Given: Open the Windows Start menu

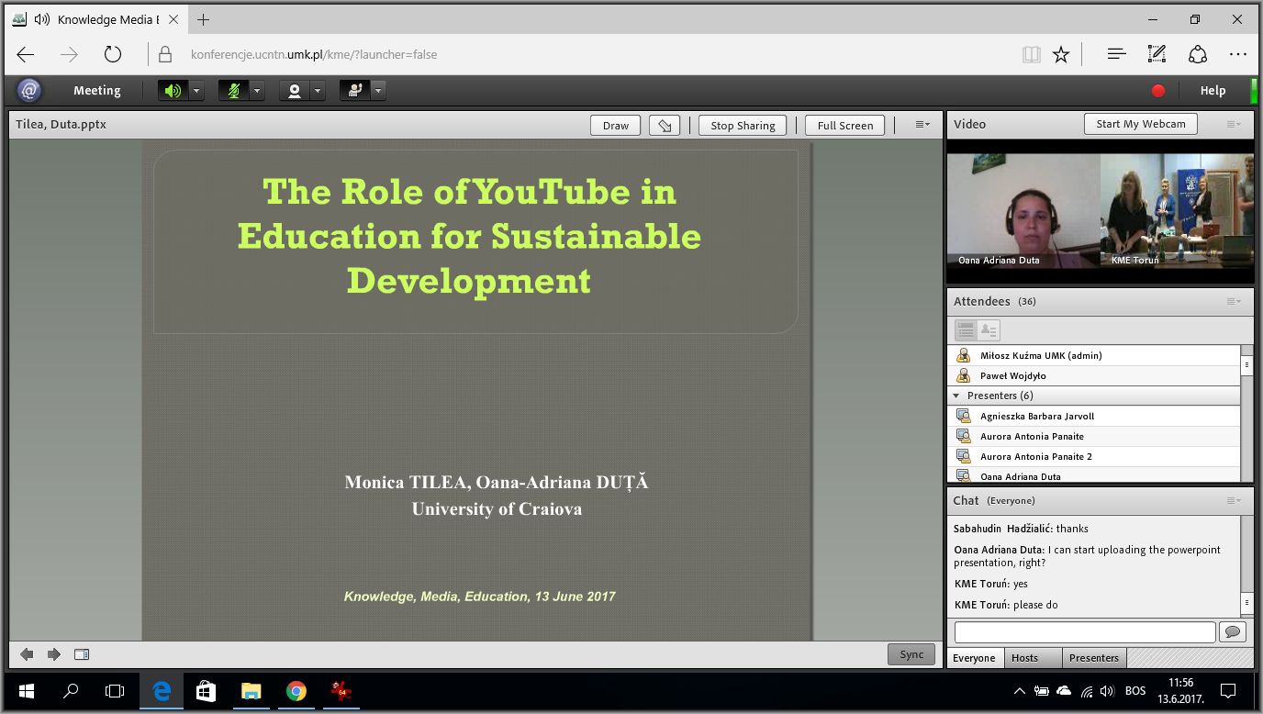Looking at the screenshot, I should 26,691.
